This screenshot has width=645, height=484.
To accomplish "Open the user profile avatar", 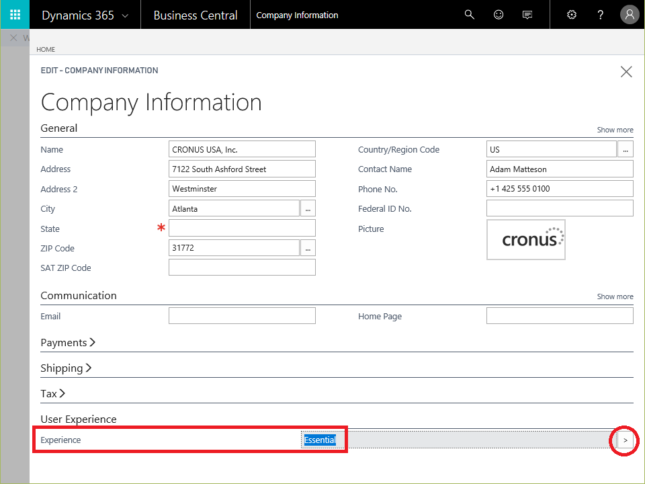I will (x=630, y=15).
